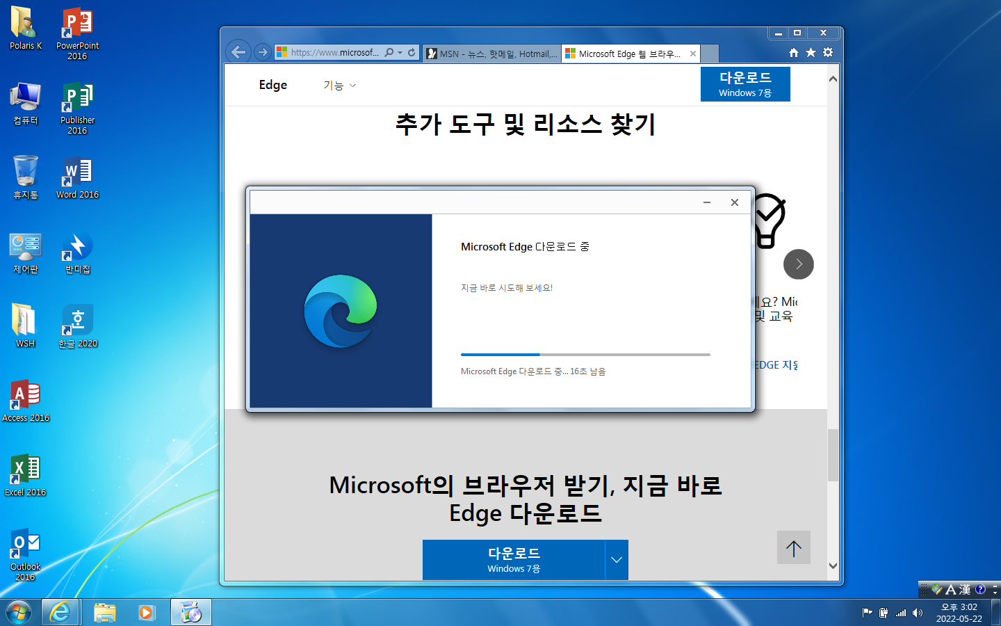Screen dimensions: 1001x626
Task: Click the Edge logo in installer dialog
Action: tap(341, 311)
